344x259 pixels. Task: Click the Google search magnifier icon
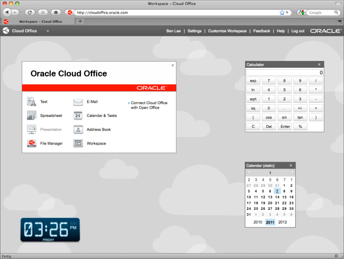click(336, 12)
